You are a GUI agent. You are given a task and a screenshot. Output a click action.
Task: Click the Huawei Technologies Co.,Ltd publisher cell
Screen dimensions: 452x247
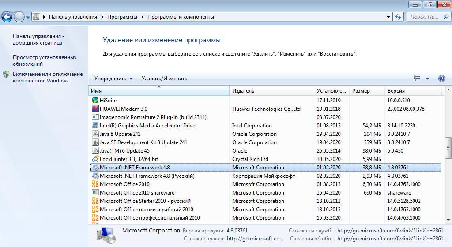point(266,109)
